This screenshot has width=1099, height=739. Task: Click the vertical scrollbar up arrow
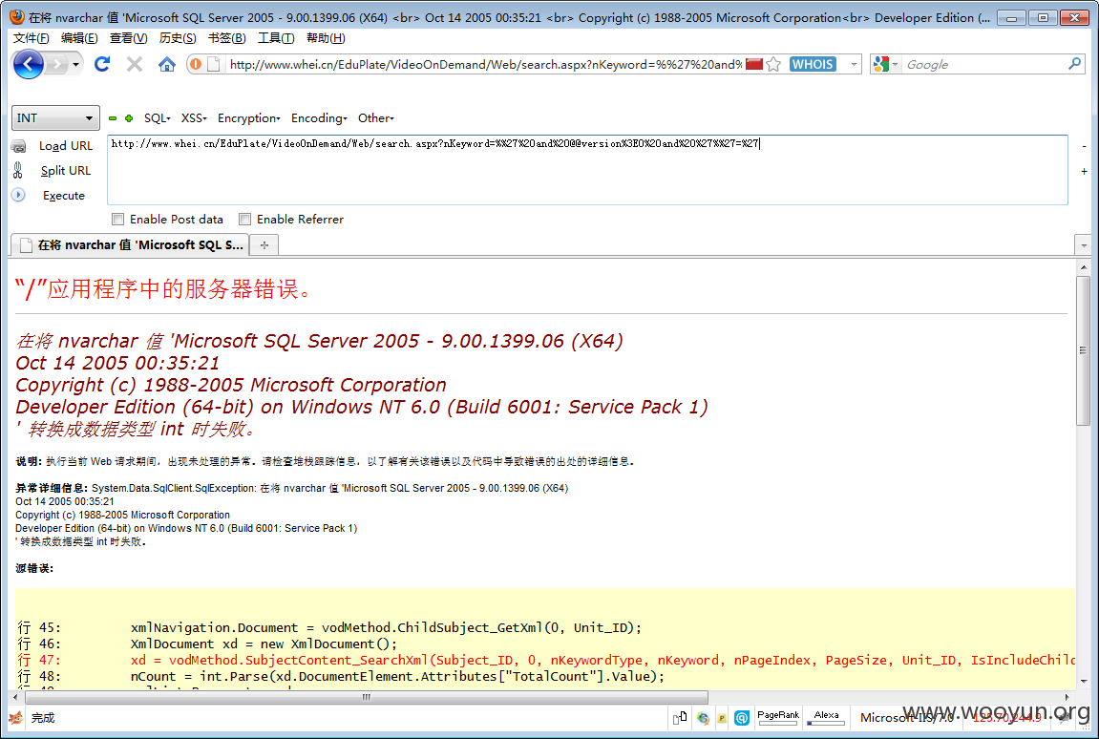(x=1083, y=267)
